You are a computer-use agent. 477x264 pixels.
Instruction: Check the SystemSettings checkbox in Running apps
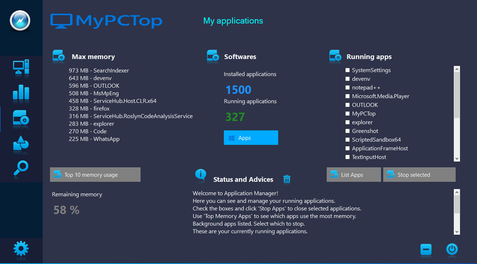tap(347, 70)
